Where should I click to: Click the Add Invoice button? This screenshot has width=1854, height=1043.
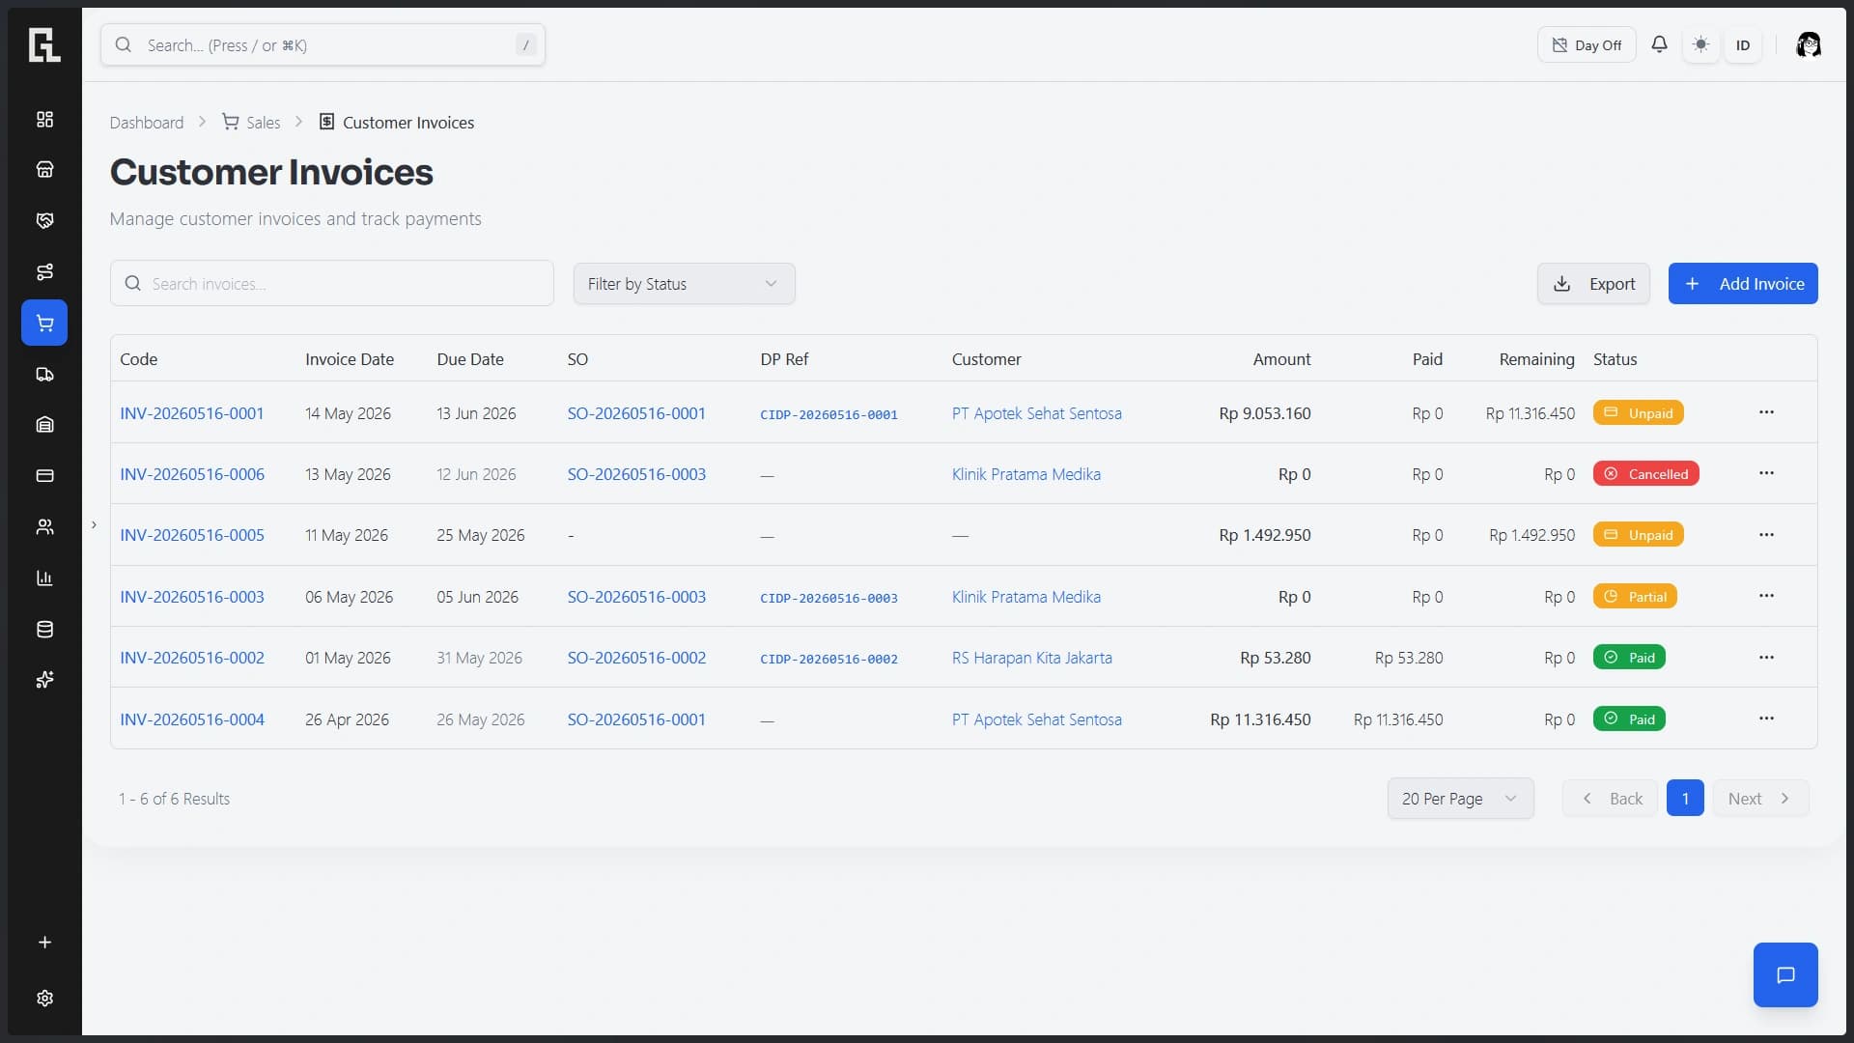(x=1743, y=284)
